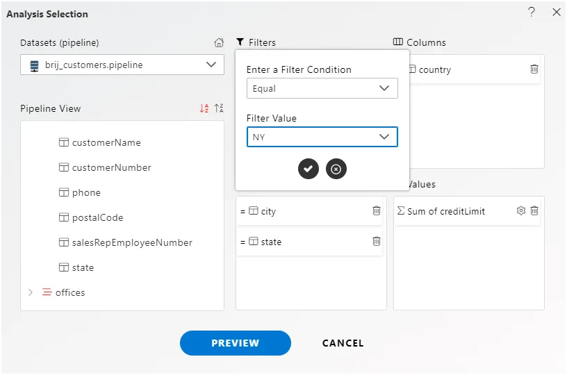Select the customerName field

click(x=106, y=143)
